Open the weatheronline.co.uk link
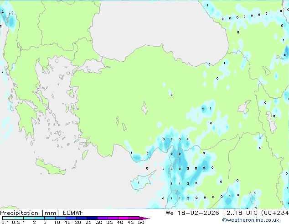The height and width of the screenshot is (224, 289). [x=251, y=220]
